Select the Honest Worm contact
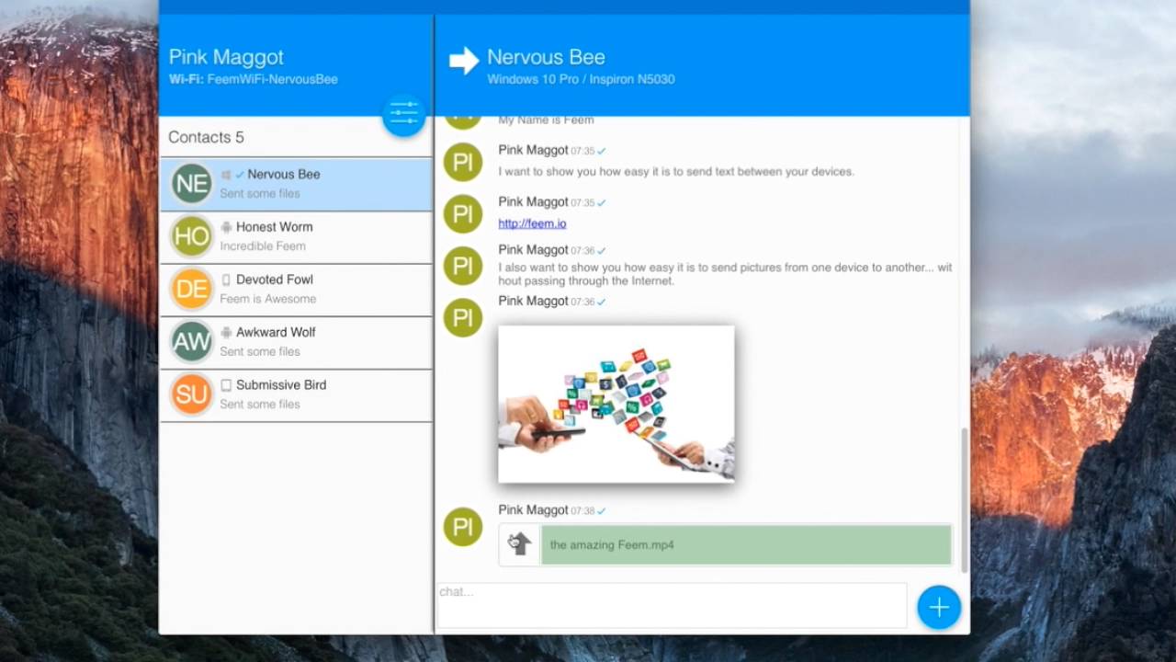This screenshot has height=662, width=1176. pyautogui.click(x=312, y=236)
